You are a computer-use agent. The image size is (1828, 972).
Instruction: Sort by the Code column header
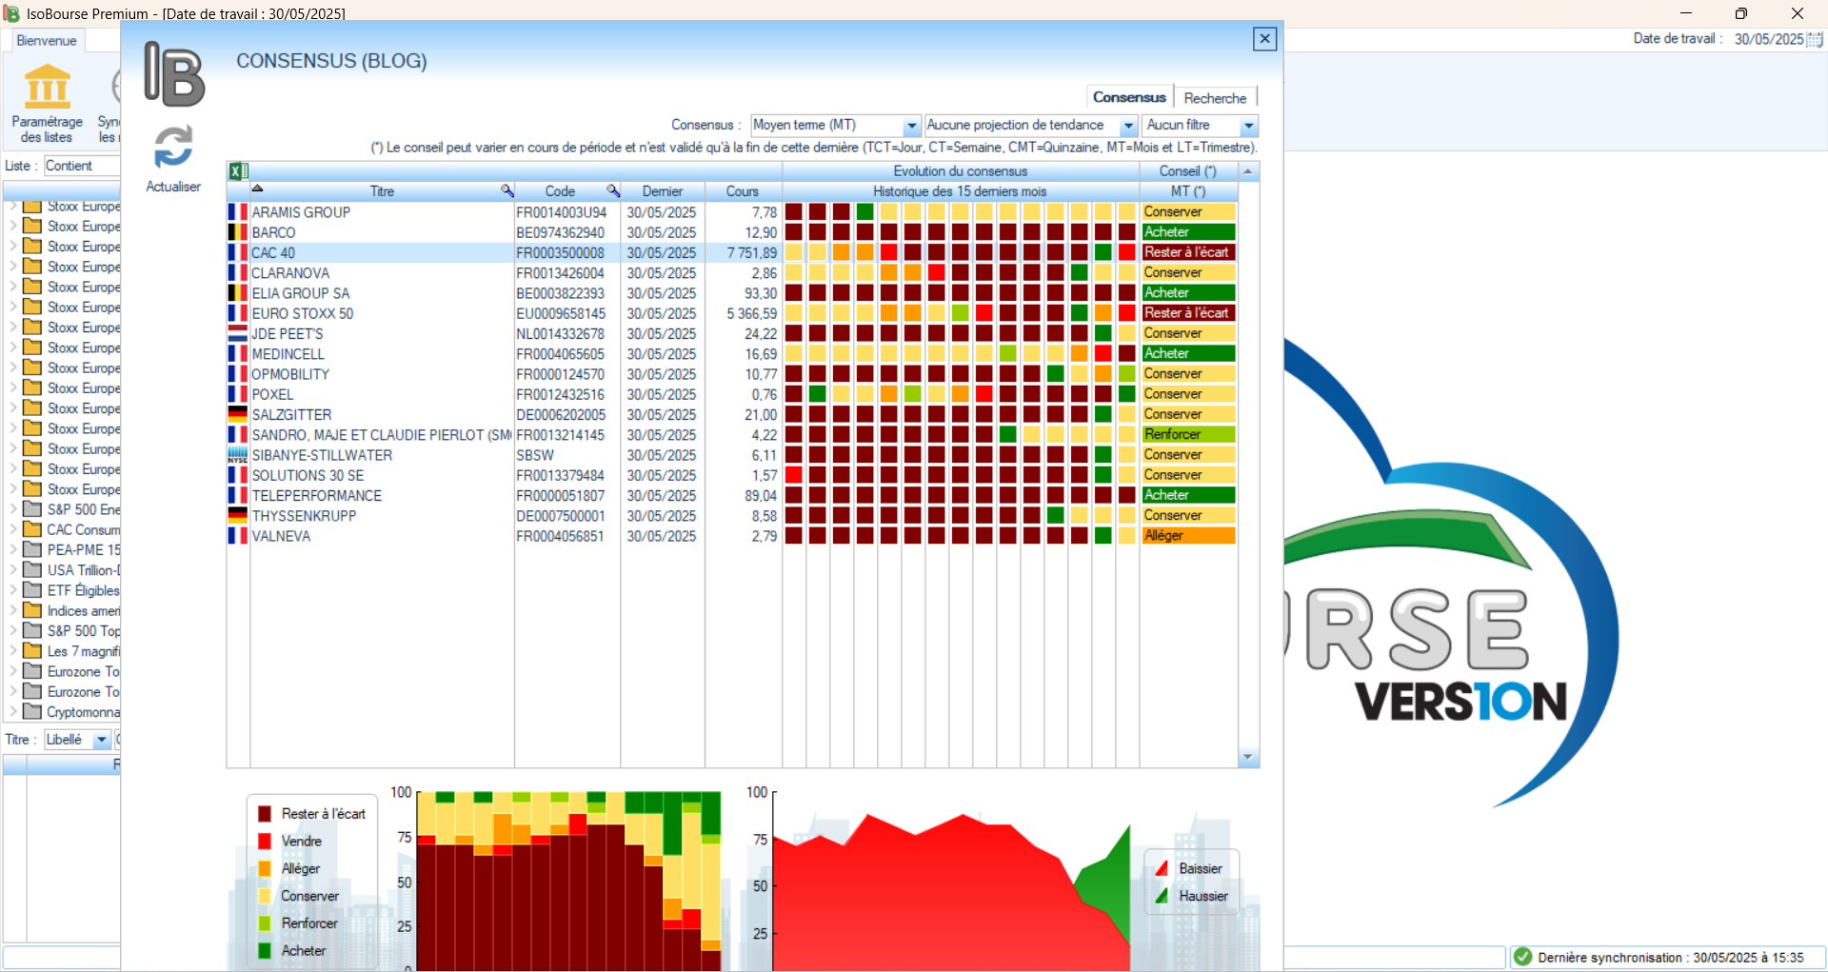coord(560,191)
